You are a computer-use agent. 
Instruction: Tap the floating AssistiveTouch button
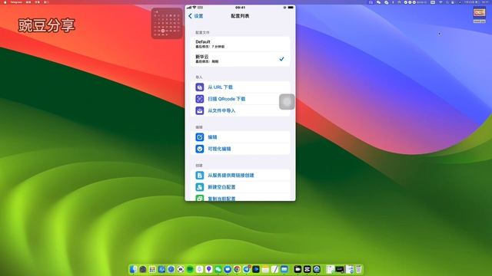tap(287, 102)
